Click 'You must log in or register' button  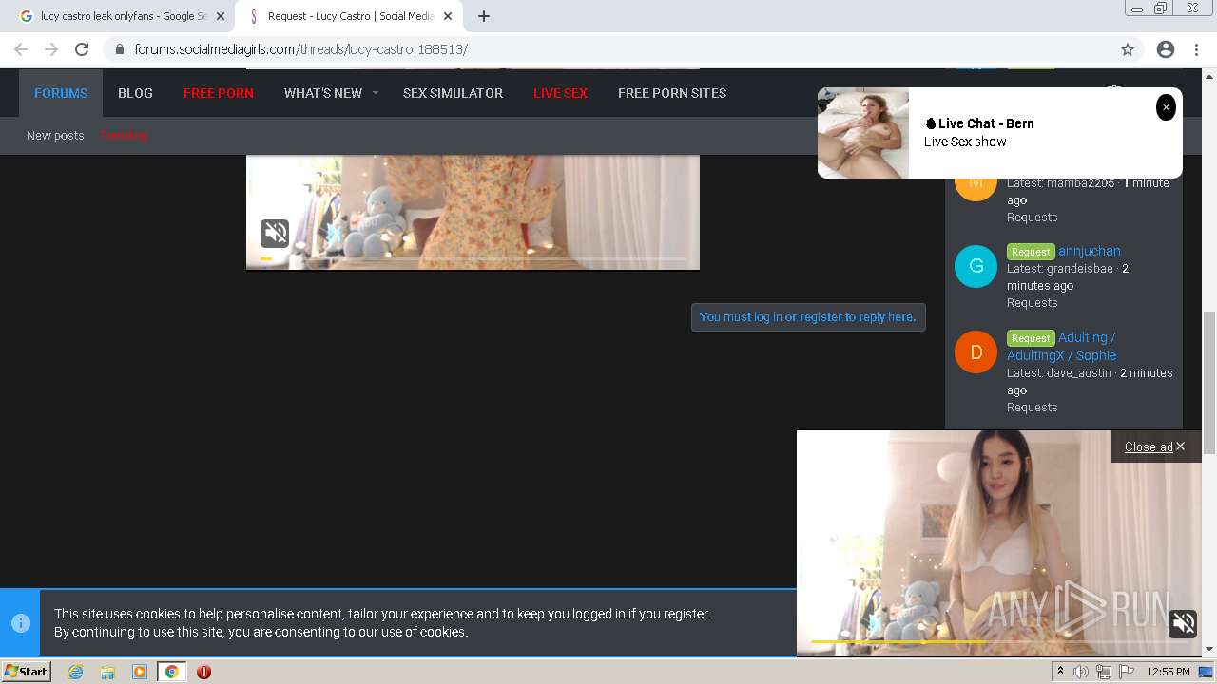808,317
